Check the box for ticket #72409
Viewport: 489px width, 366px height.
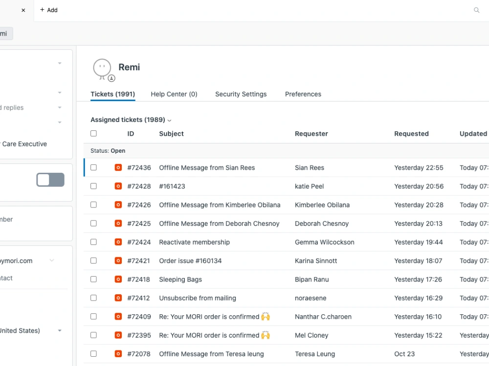point(93,317)
